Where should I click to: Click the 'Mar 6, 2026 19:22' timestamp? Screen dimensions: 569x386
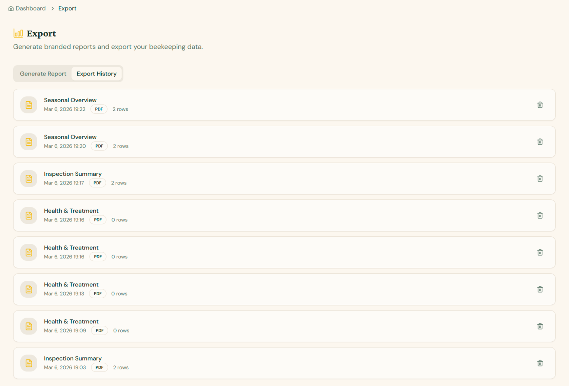[x=64, y=109]
